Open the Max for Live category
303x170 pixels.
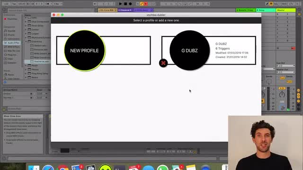tap(12, 51)
